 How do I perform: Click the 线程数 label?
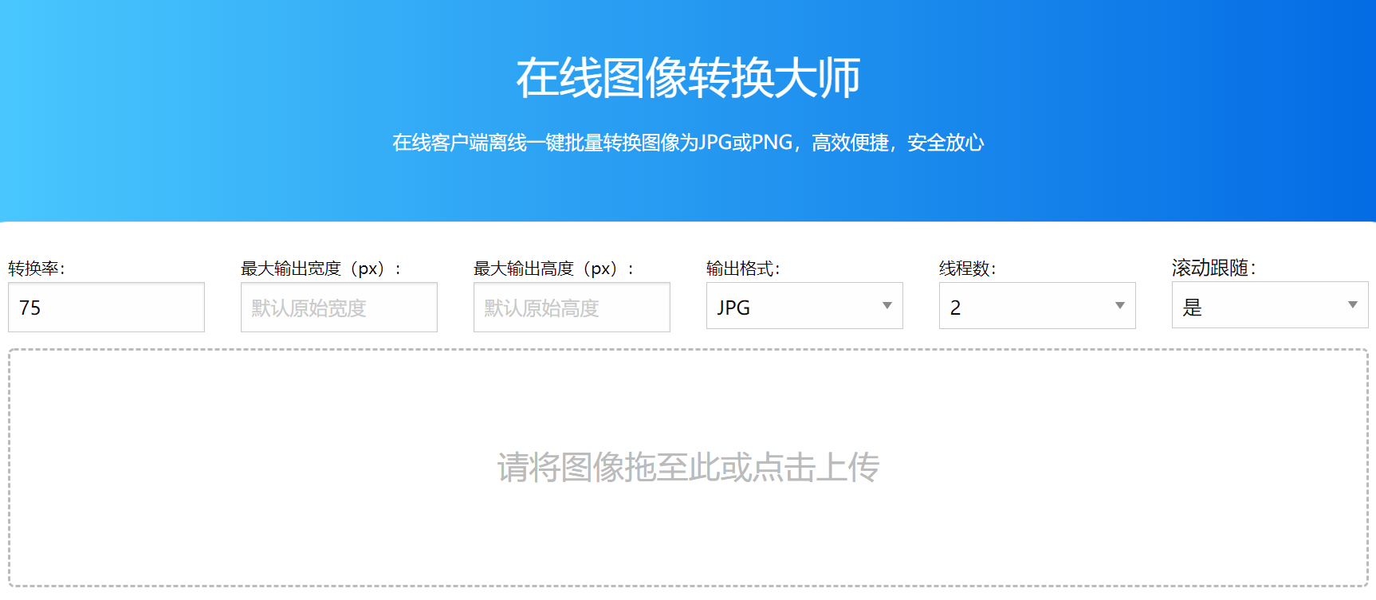coord(967,269)
